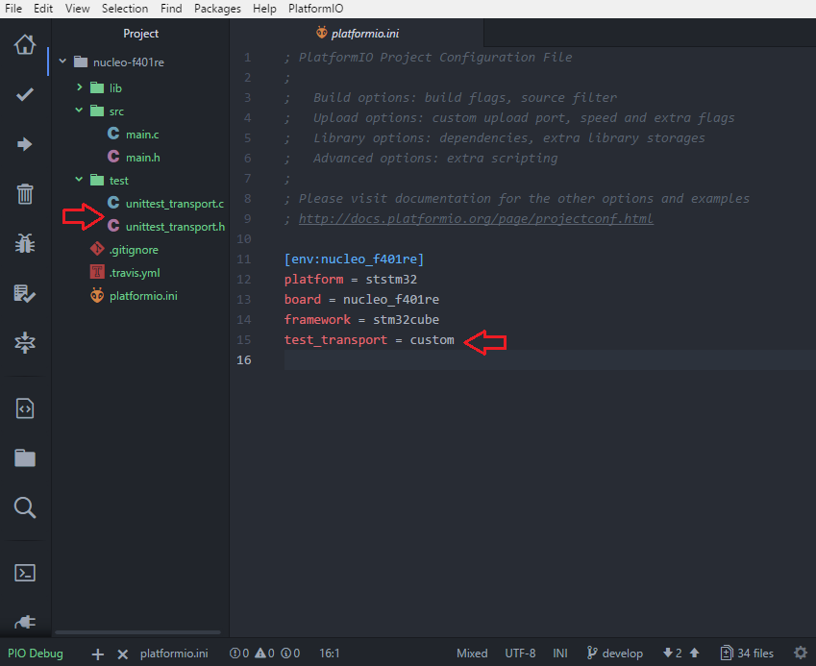Open serial monitor plug icon

pyautogui.click(x=24, y=622)
